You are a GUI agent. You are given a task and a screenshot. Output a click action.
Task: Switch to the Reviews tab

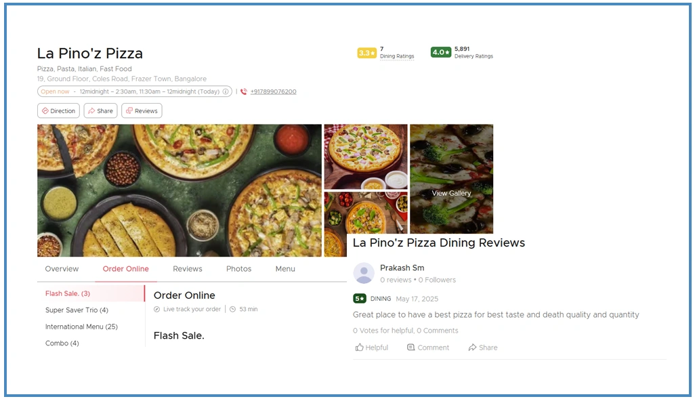(x=188, y=269)
